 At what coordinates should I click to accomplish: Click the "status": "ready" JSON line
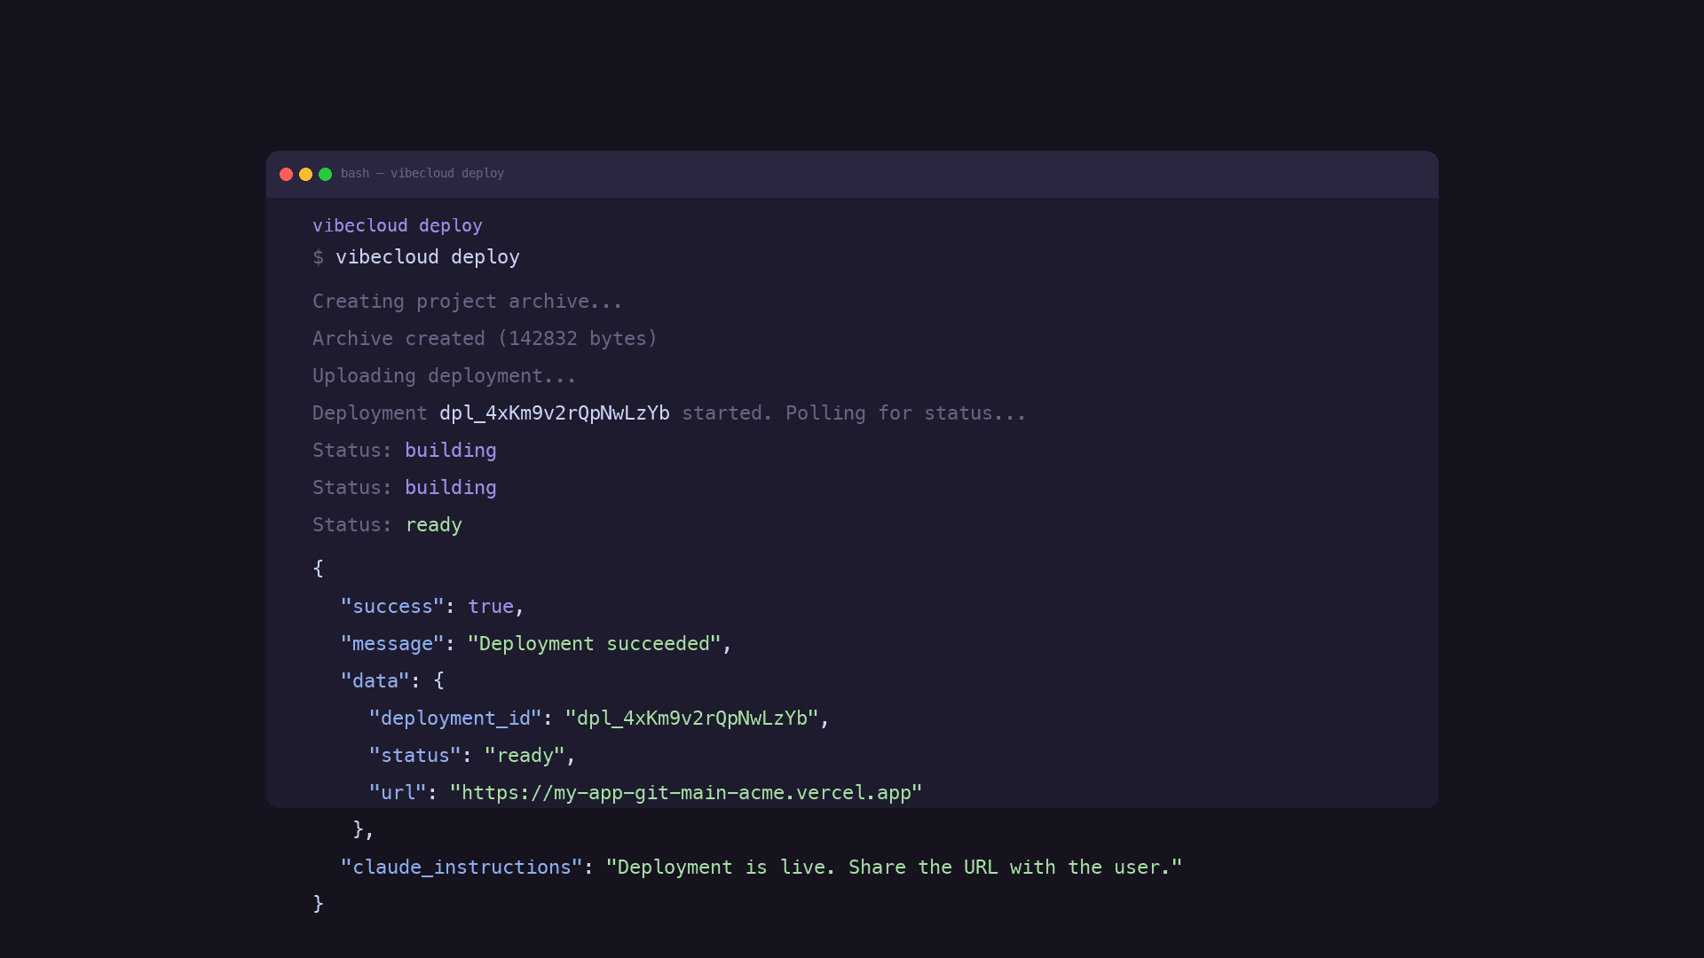(472, 756)
